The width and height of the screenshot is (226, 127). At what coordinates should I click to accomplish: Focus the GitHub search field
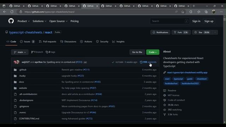point(169,21)
